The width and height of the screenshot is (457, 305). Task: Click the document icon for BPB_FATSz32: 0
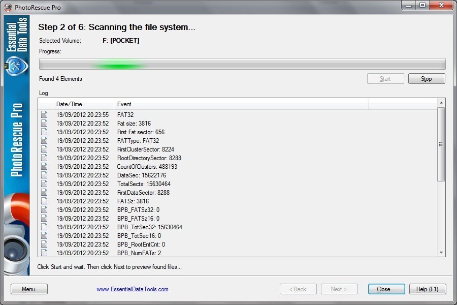coord(44,209)
